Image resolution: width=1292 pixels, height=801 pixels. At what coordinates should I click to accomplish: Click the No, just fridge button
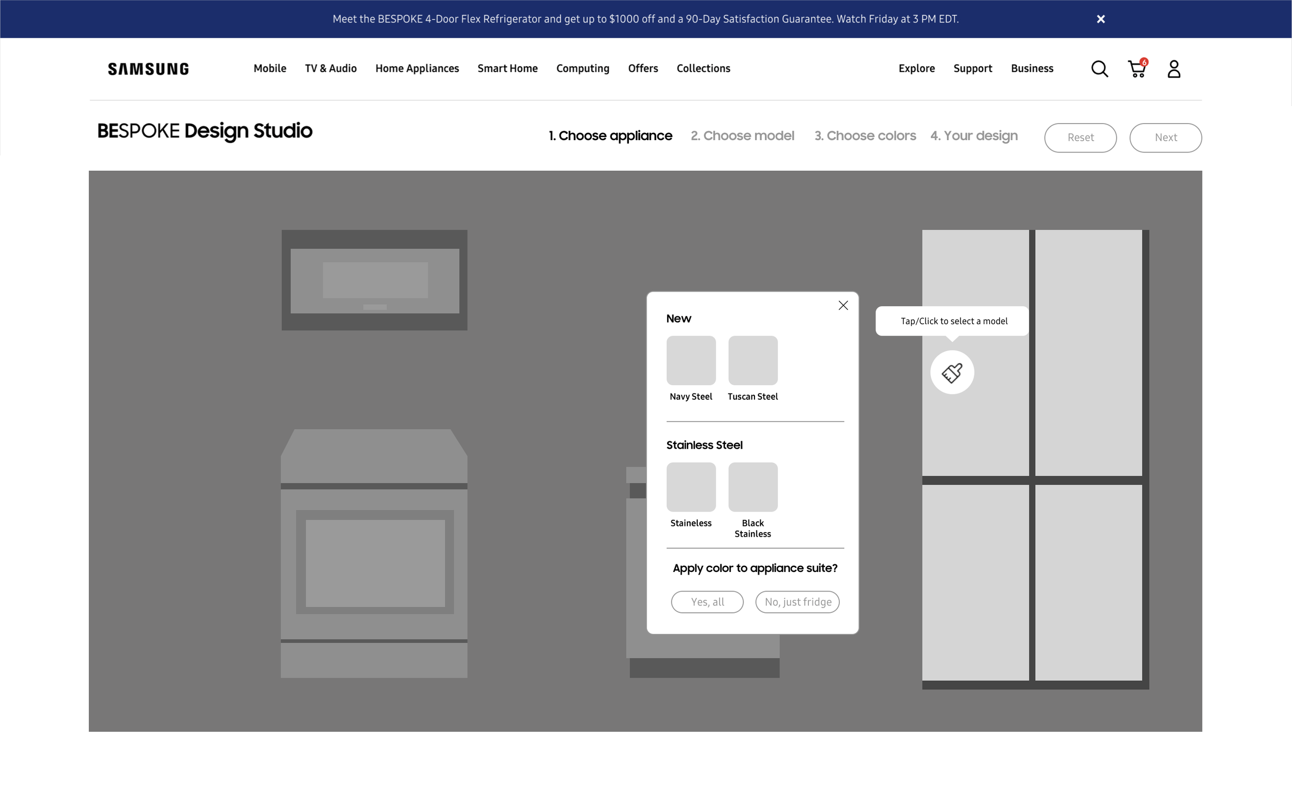797,602
